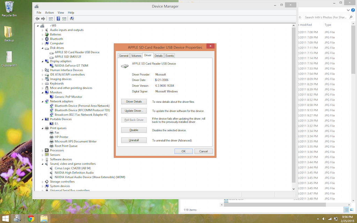Screen dimensions: 357x223
Task: Switch to the Details tab
Action: pyautogui.click(x=159, y=56)
